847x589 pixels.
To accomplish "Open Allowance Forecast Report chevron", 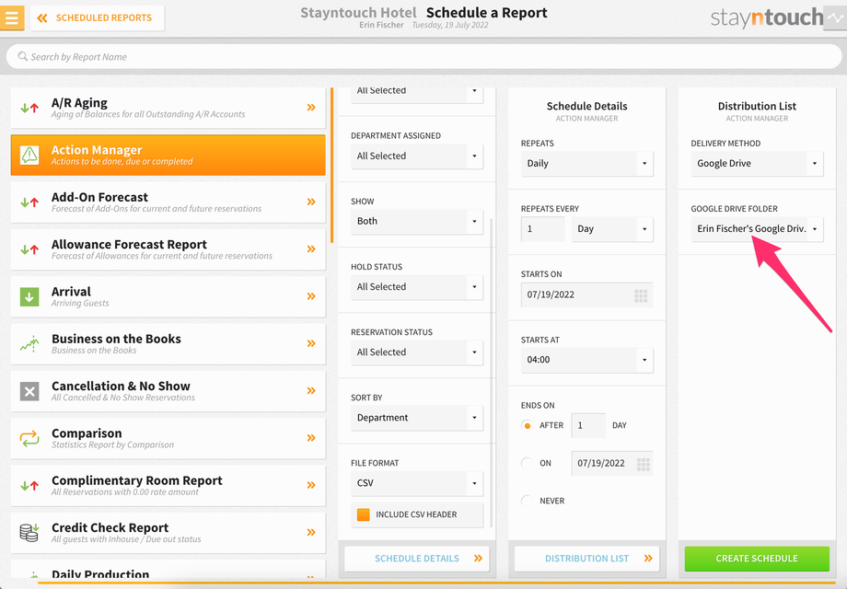I will (x=311, y=248).
